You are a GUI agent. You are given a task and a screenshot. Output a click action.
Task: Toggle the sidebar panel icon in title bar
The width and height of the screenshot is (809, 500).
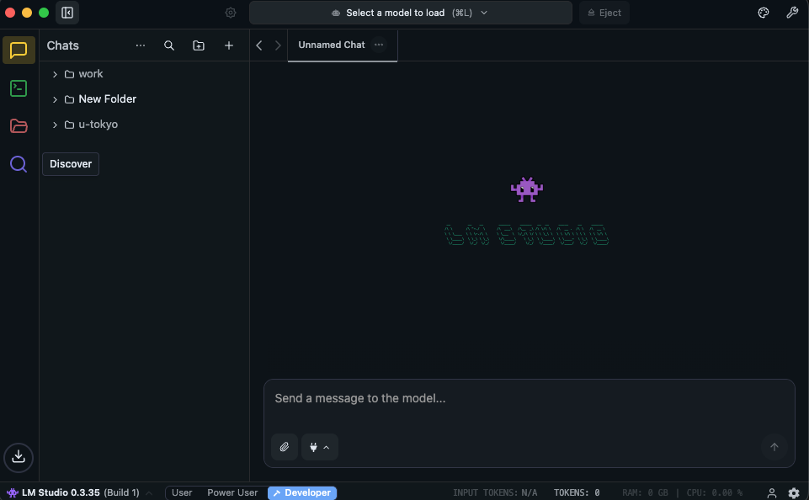[67, 13]
